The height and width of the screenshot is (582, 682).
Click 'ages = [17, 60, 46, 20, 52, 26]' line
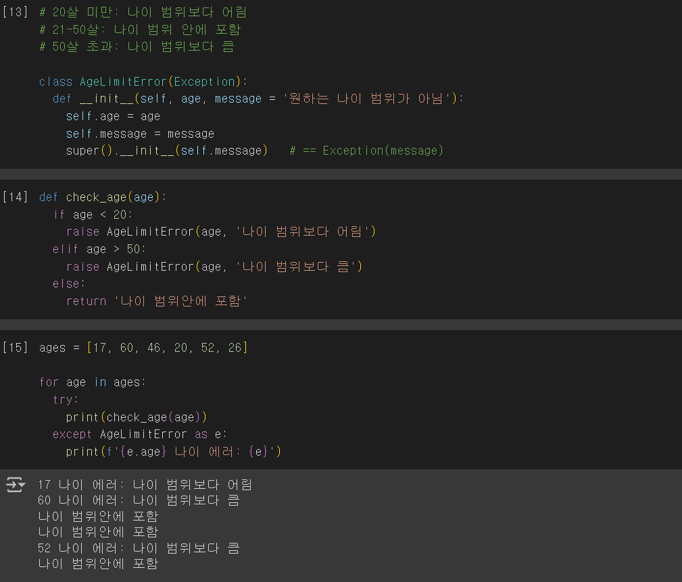tap(143, 348)
